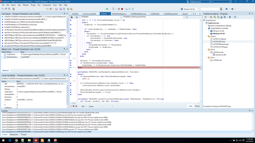Open the AchaArquivoSchema method combo box
The width and height of the screenshot is (255, 143).
pyautogui.click(x=184, y=17)
